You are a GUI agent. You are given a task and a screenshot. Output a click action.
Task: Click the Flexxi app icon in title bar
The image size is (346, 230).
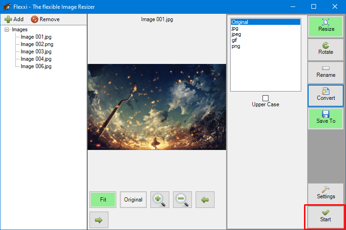7,6
